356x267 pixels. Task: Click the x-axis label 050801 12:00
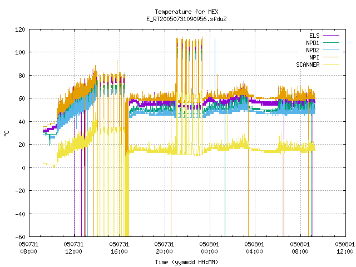[345, 248]
